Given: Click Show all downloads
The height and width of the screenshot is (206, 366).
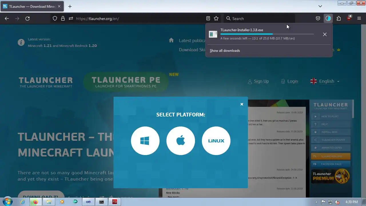Looking at the screenshot, I should click(x=225, y=51).
